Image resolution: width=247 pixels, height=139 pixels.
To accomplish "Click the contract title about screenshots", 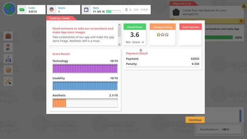I will 83,31.
